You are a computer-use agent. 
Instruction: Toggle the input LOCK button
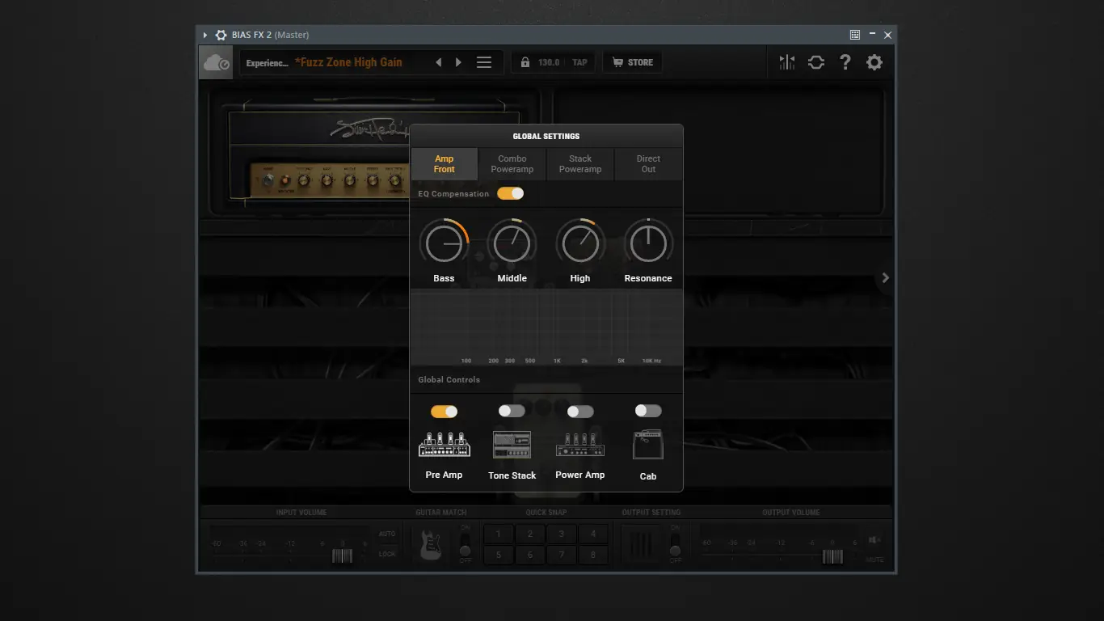coord(387,554)
